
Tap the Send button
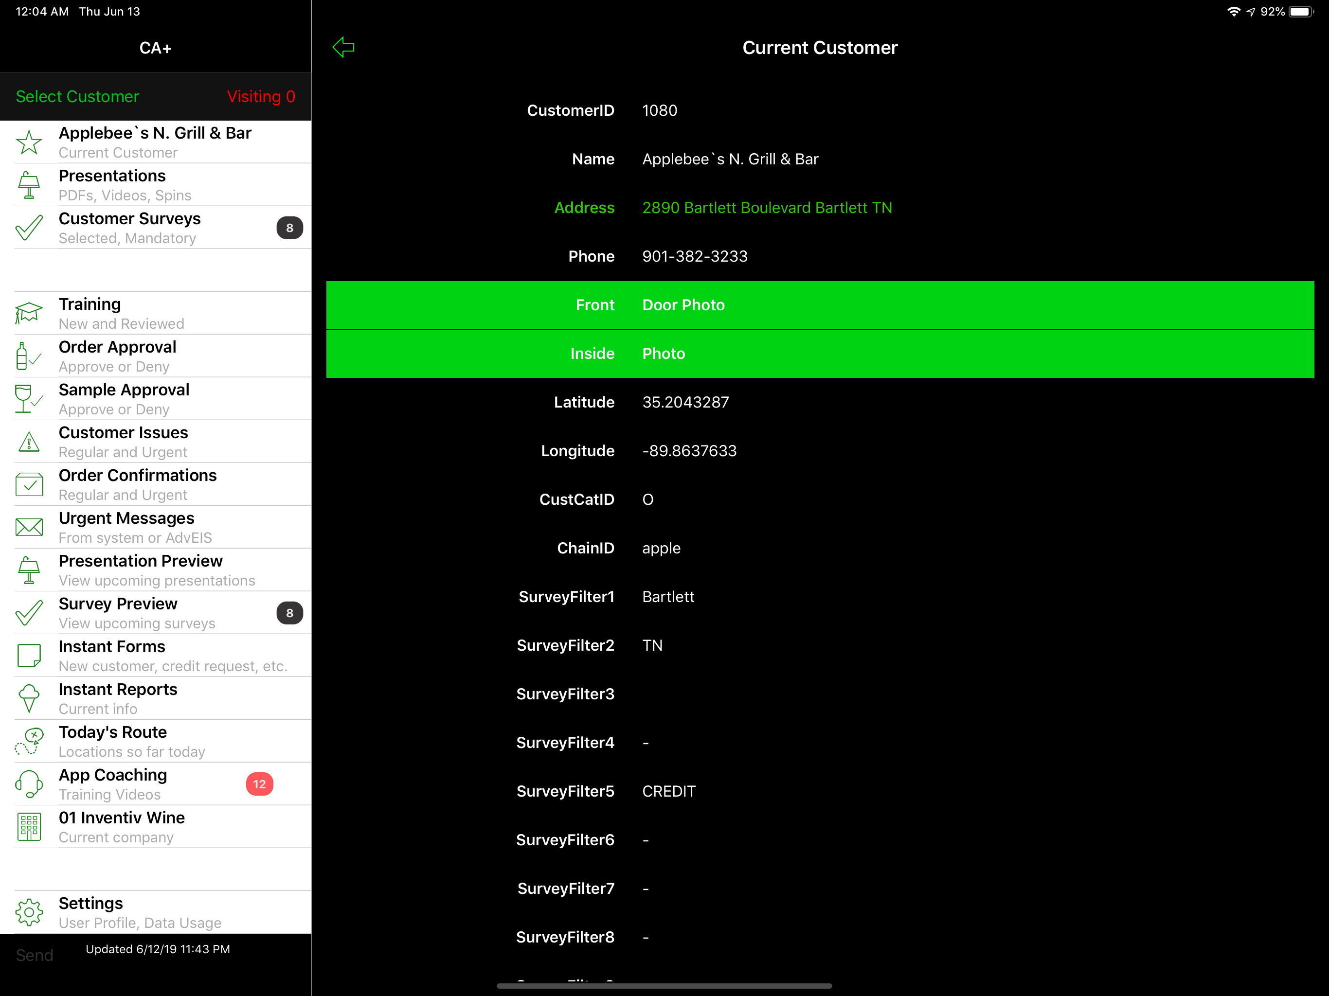point(34,955)
